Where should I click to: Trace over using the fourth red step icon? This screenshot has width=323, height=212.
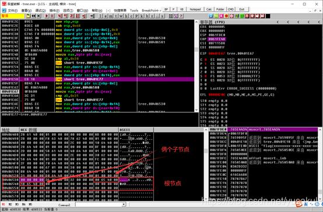(x=78, y=16)
